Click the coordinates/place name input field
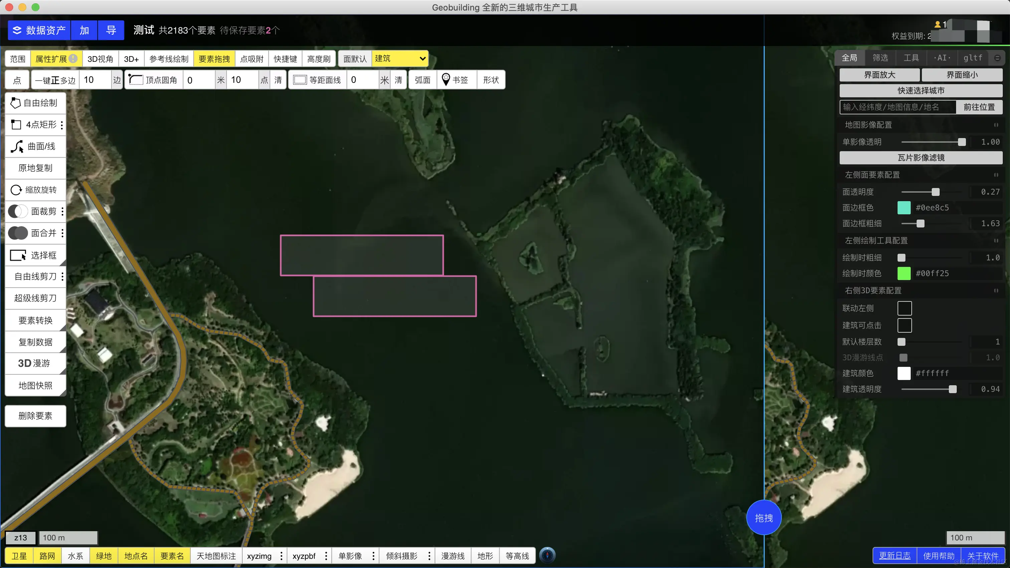The height and width of the screenshot is (568, 1010). [897, 107]
